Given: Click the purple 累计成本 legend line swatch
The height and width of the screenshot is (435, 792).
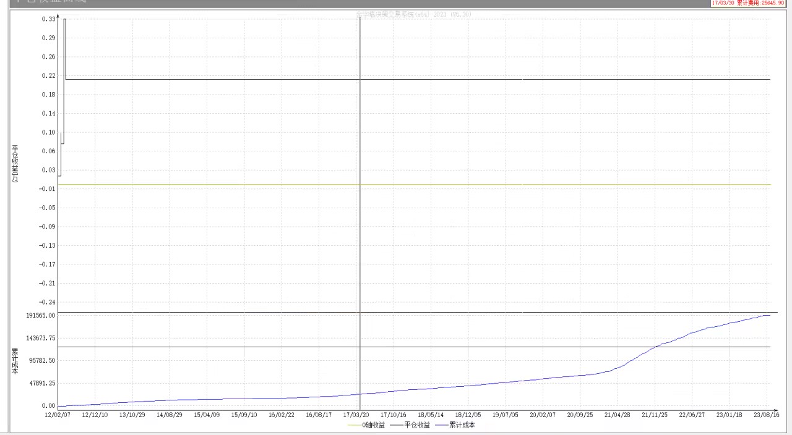Looking at the screenshot, I should click(441, 425).
